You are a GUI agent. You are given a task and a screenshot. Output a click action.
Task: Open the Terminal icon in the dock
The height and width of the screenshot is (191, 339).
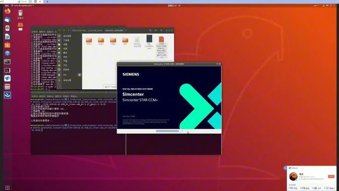8,62
